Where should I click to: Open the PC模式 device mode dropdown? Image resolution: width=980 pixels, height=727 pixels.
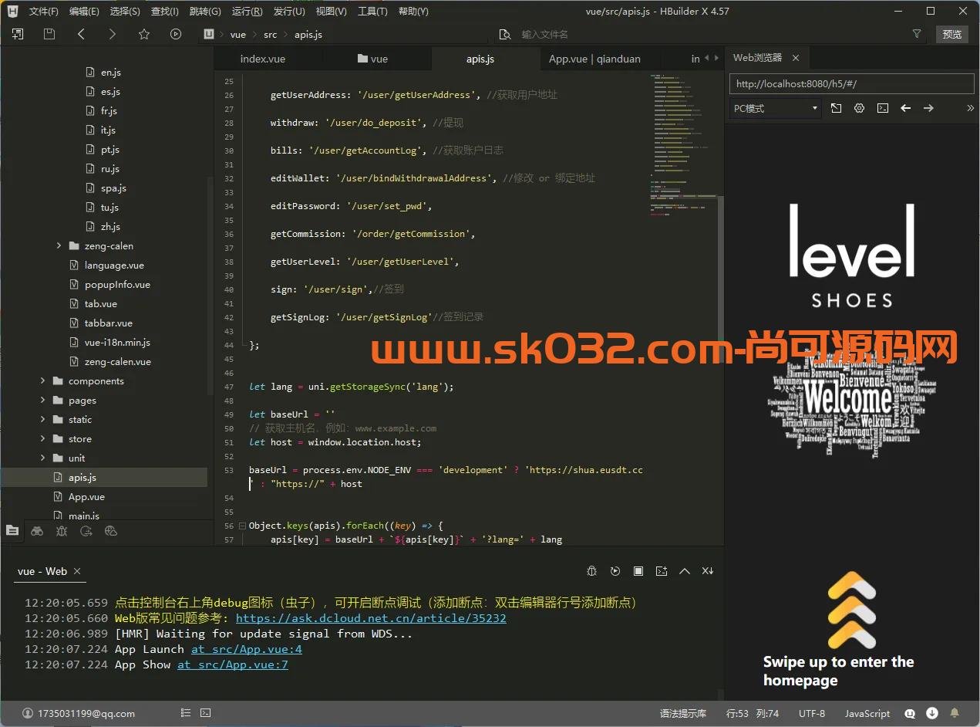(x=775, y=109)
